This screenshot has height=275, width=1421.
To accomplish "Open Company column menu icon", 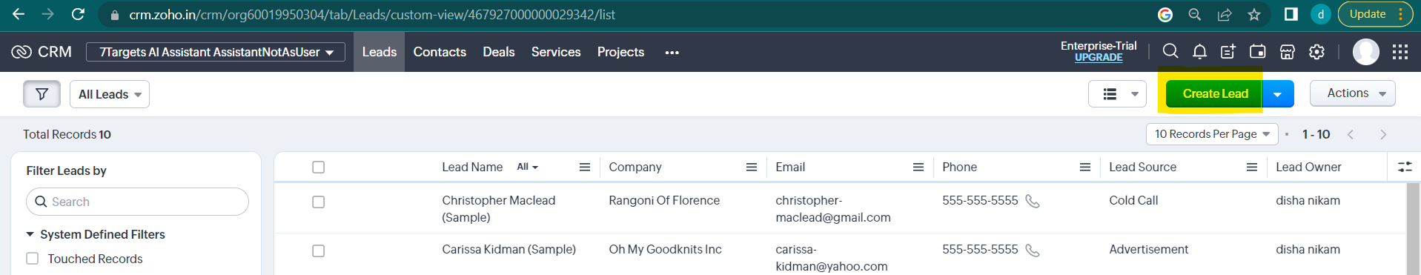I will (x=752, y=167).
